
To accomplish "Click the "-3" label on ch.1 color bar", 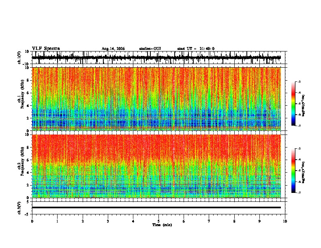I will 299,81.
